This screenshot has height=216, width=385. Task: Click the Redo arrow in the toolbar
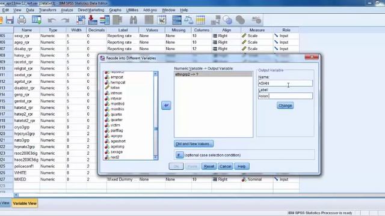click(x=66, y=20)
